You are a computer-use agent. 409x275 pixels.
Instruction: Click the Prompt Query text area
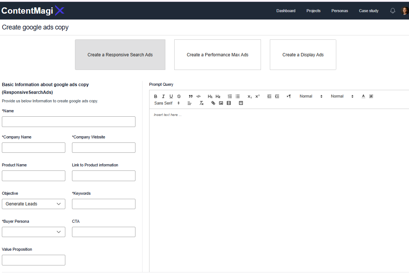pyautogui.click(x=279, y=190)
